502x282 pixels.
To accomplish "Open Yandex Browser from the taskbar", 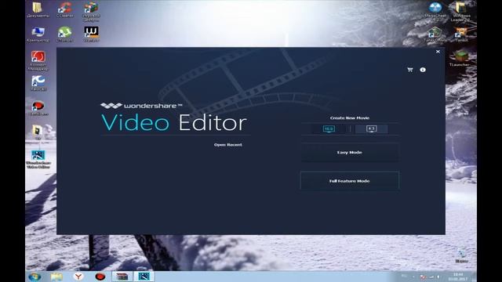I will point(78,277).
